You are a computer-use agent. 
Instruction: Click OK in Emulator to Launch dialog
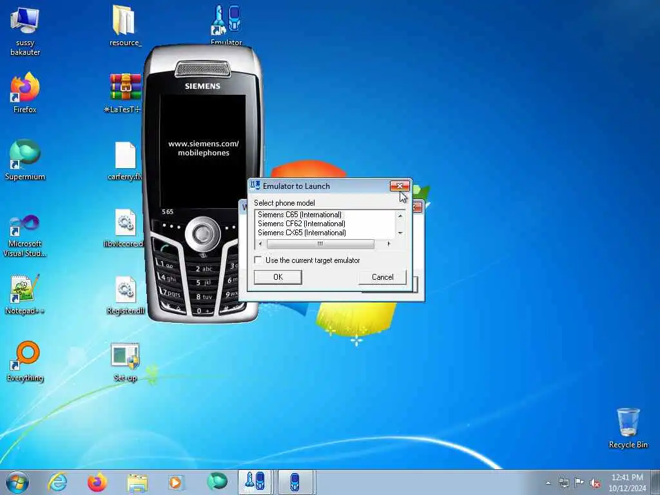278,277
